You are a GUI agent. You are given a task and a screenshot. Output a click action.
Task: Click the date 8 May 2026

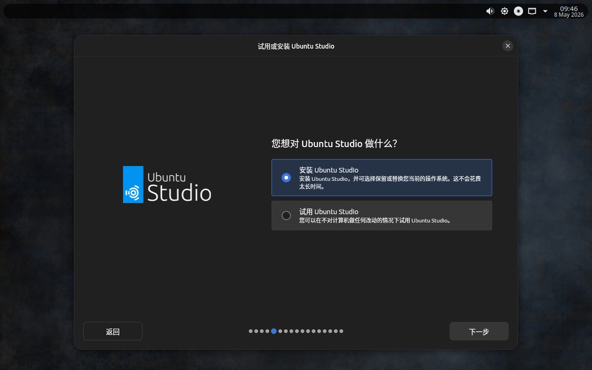569,15
